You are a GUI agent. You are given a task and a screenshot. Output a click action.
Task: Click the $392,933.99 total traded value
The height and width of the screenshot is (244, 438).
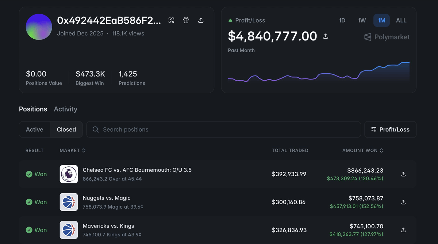point(289,174)
